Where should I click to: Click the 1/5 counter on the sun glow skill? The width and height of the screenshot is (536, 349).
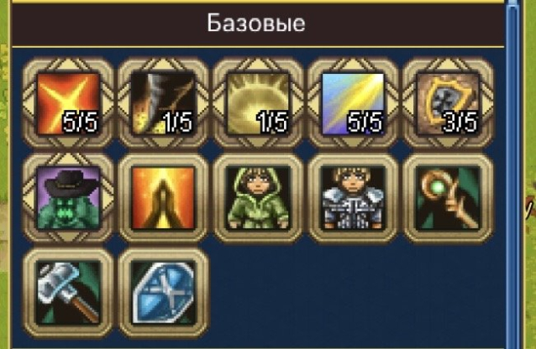pos(272,122)
